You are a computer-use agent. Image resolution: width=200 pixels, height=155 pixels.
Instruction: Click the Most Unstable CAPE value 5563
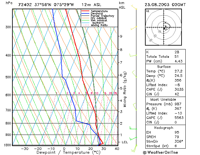coord(179,118)
